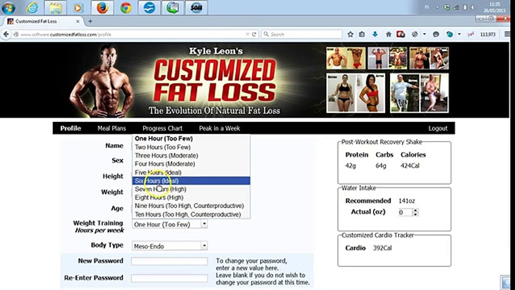
Task: Open the volume control in system tray
Action: pyautogui.click(x=473, y=8)
